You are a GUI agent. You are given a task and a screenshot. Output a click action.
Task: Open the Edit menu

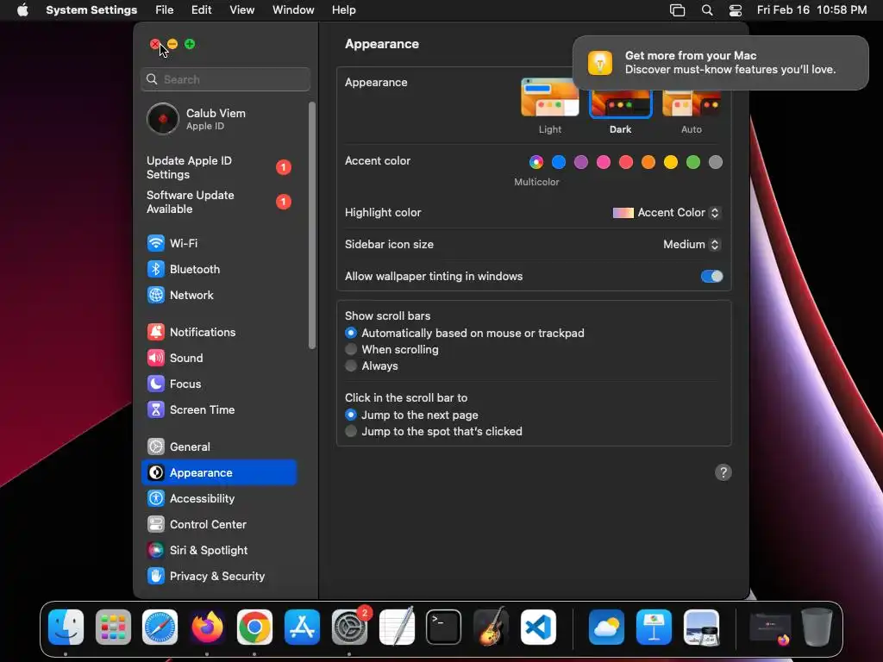click(201, 10)
